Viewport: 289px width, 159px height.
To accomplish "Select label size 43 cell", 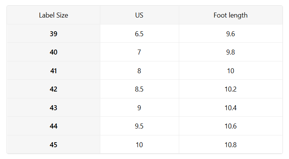I will point(53,108).
